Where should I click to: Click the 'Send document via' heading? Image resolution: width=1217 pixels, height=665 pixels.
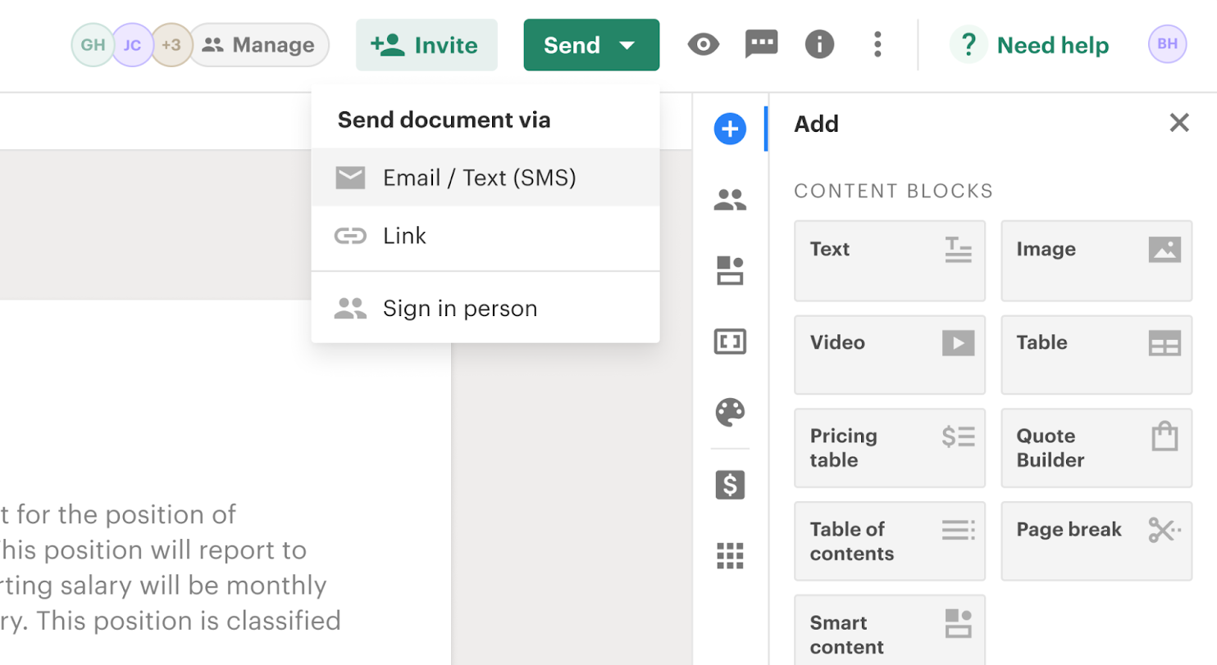click(x=444, y=120)
